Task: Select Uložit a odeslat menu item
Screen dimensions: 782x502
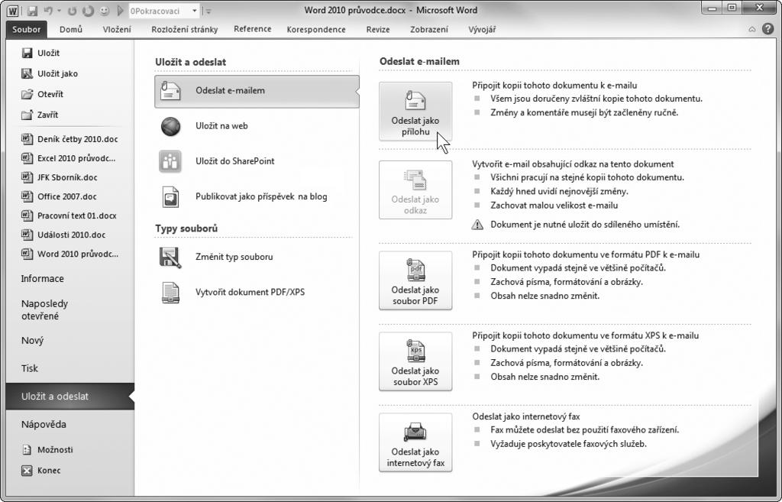Action: pos(69,397)
